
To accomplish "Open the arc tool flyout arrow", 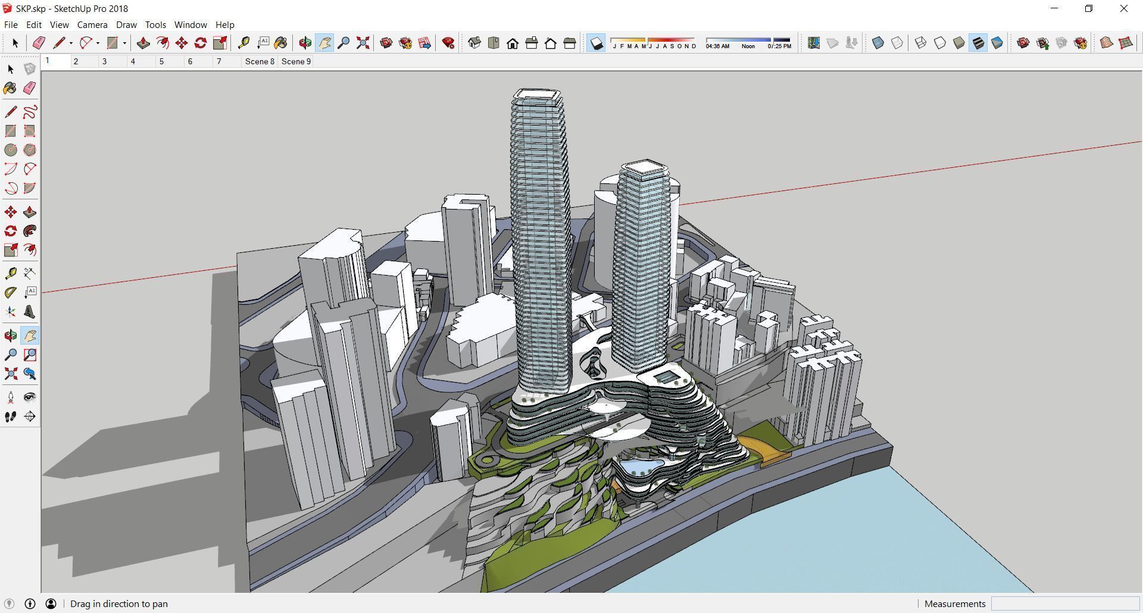I will point(98,43).
